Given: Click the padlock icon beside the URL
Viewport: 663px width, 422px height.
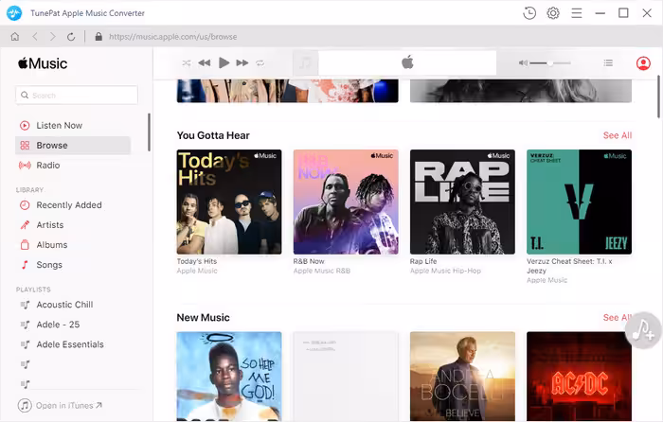Looking at the screenshot, I should coord(99,37).
